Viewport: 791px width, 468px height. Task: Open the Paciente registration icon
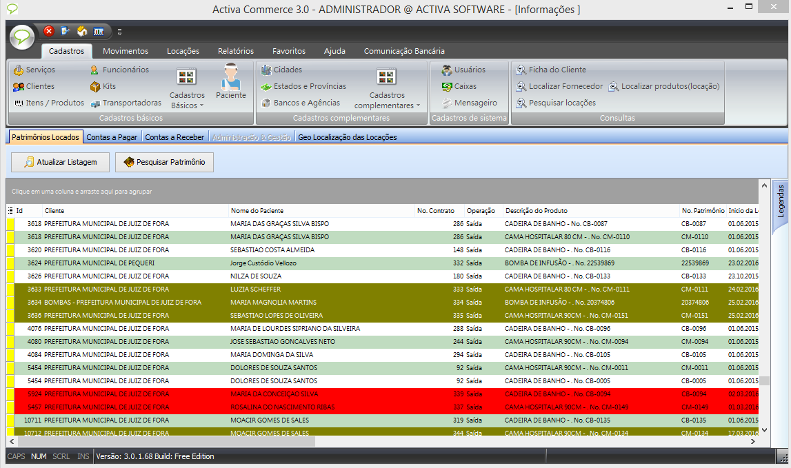click(230, 81)
